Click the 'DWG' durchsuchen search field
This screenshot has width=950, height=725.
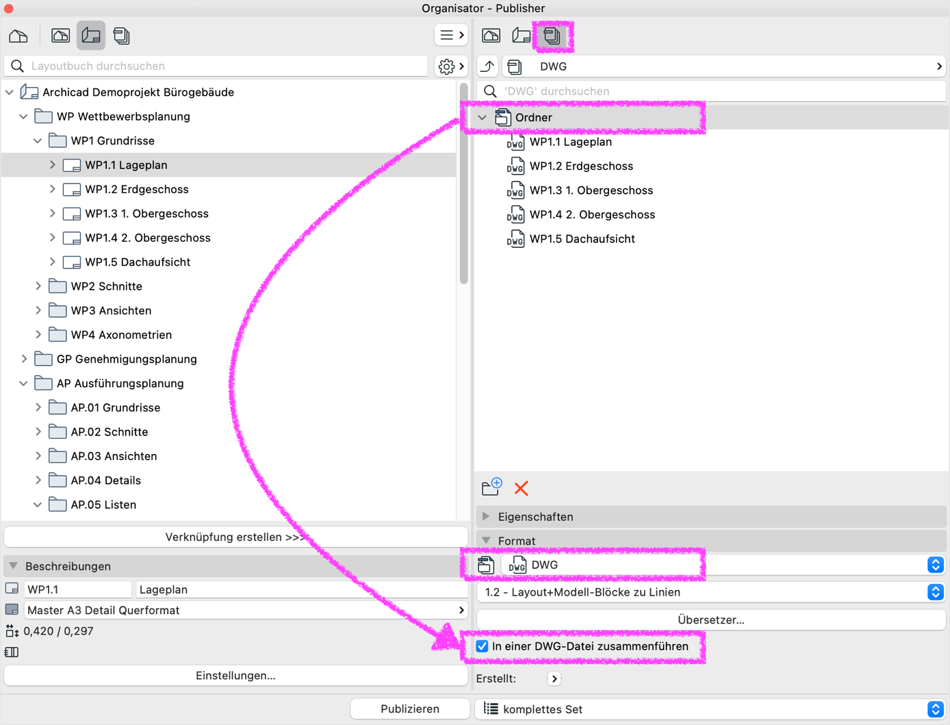point(712,91)
